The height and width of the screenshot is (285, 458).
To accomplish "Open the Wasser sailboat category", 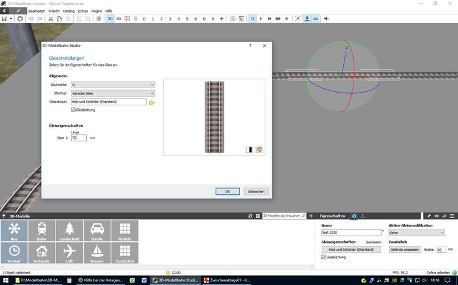I will (96, 253).
